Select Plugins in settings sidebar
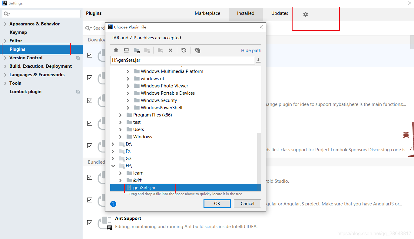Viewport: 414px width, 239px height. coord(41,49)
